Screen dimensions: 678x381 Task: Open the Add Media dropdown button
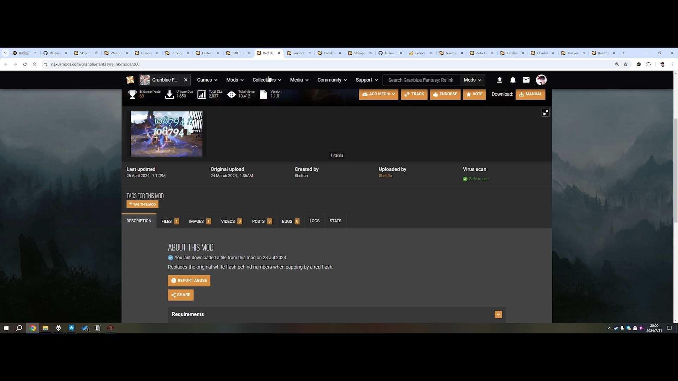click(x=379, y=94)
